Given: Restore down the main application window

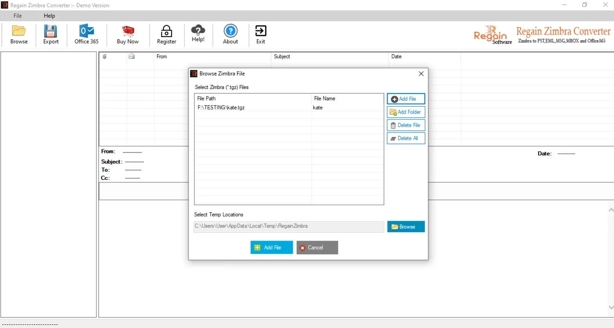Looking at the screenshot, I should [x=585, y=5].
